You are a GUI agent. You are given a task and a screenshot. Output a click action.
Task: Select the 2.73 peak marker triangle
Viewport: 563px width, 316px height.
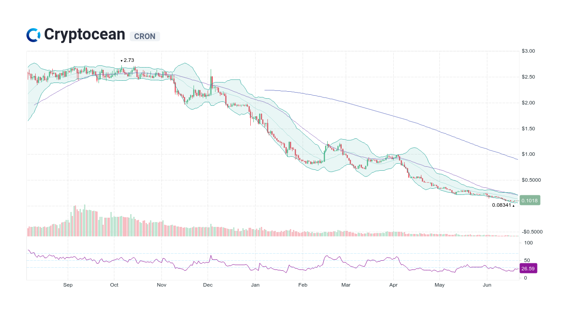121,60
